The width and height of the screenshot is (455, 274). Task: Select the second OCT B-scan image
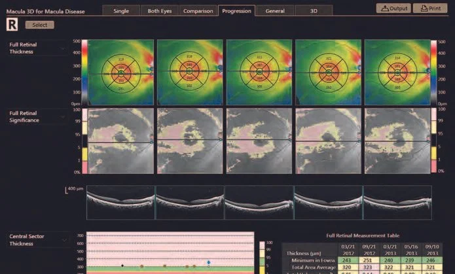click(190, 203)
